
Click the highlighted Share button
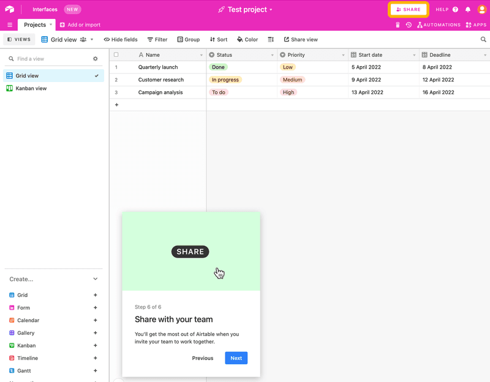pyautogui.click(x=409, y=10)
